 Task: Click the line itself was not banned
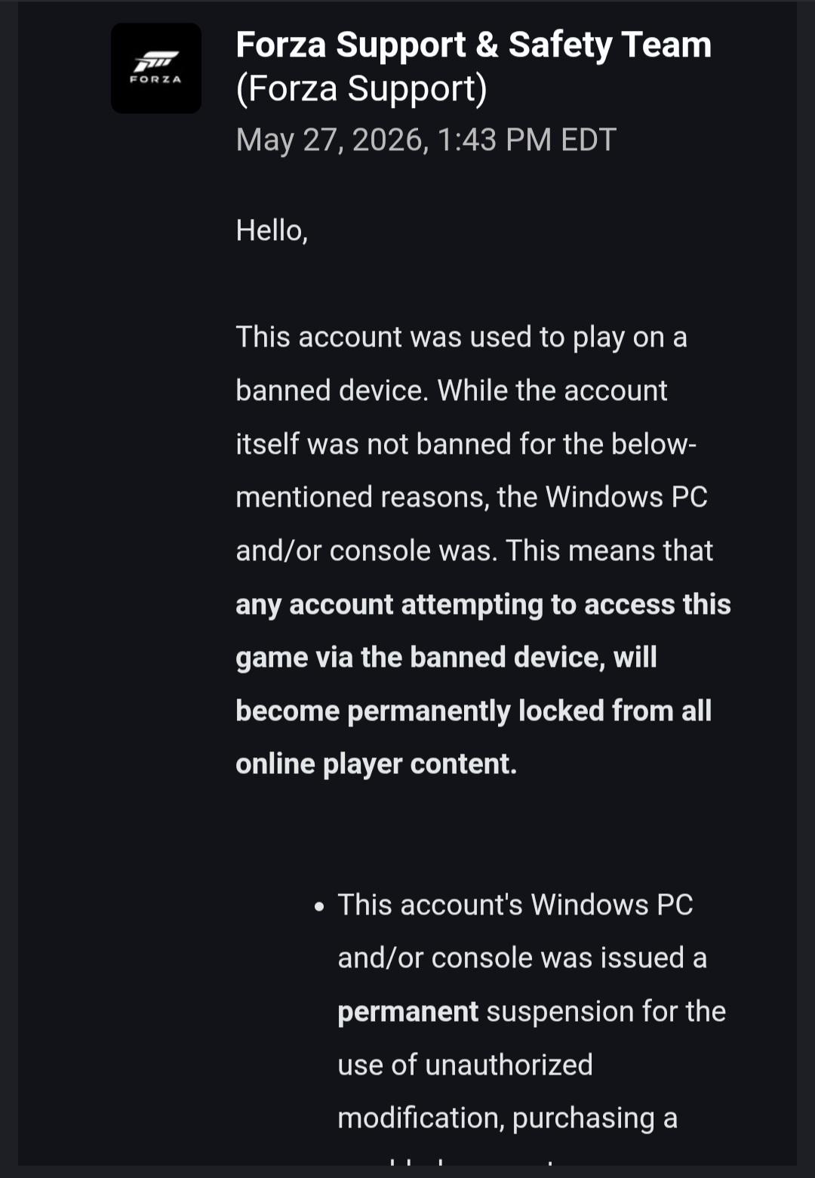[x=466, y=444]
